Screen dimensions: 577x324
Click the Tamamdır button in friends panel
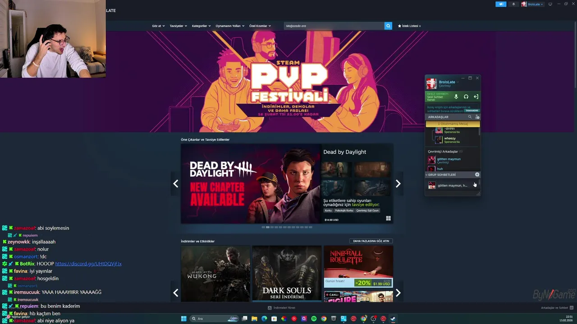pos(472,110)
